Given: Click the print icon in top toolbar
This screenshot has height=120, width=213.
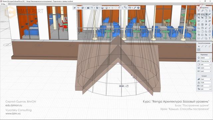Looking at the screenshot, I should (x=103, y=8).
